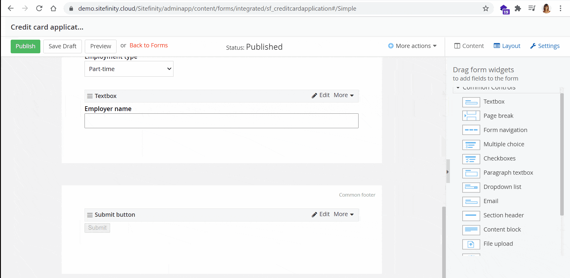
Task: Bookmark this page with the star icon
Action: click(485, 9)
